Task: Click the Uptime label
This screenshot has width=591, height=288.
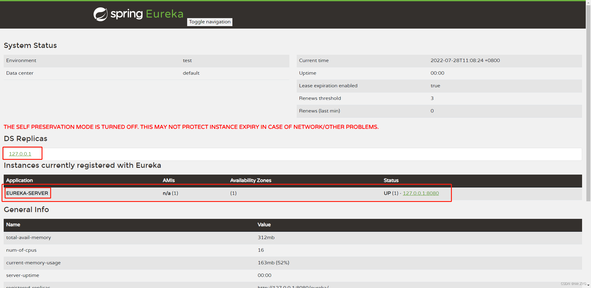Action: pos(308,73)
